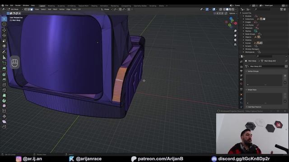The height and width of the screenshot is (162, 289).
Task: Toggle X-ray display
Action: (220, 9)
